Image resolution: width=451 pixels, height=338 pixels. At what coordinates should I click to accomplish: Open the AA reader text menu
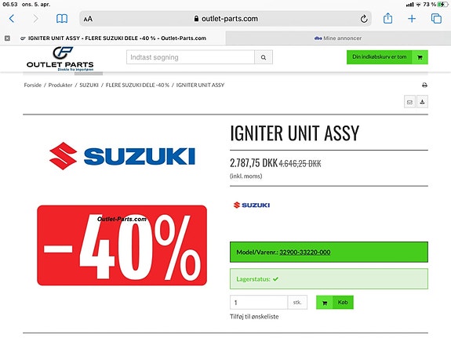point(88,20)
